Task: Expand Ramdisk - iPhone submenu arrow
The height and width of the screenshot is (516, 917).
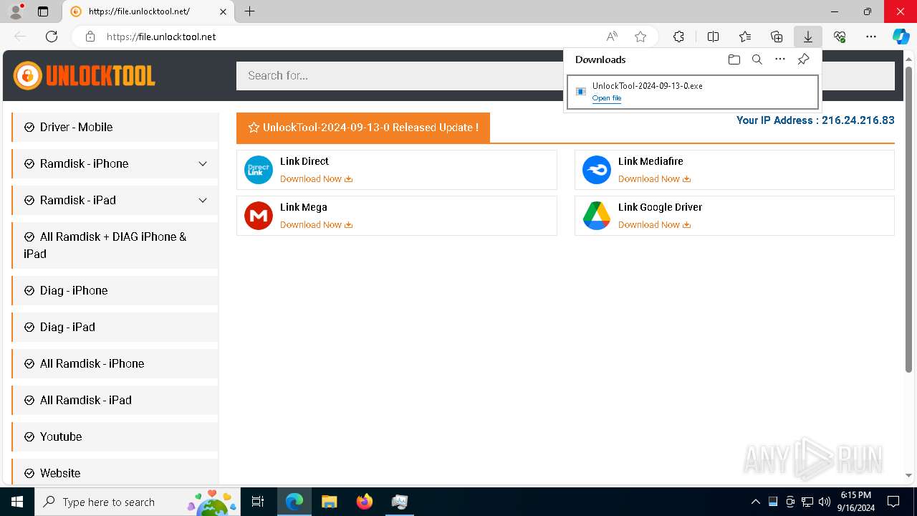Action: click(x=203, y=163)
